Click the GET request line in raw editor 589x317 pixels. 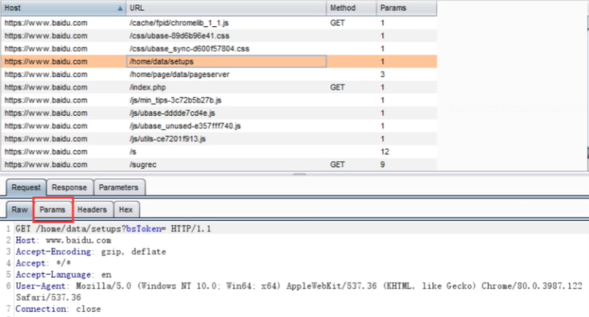click(113, 229)
